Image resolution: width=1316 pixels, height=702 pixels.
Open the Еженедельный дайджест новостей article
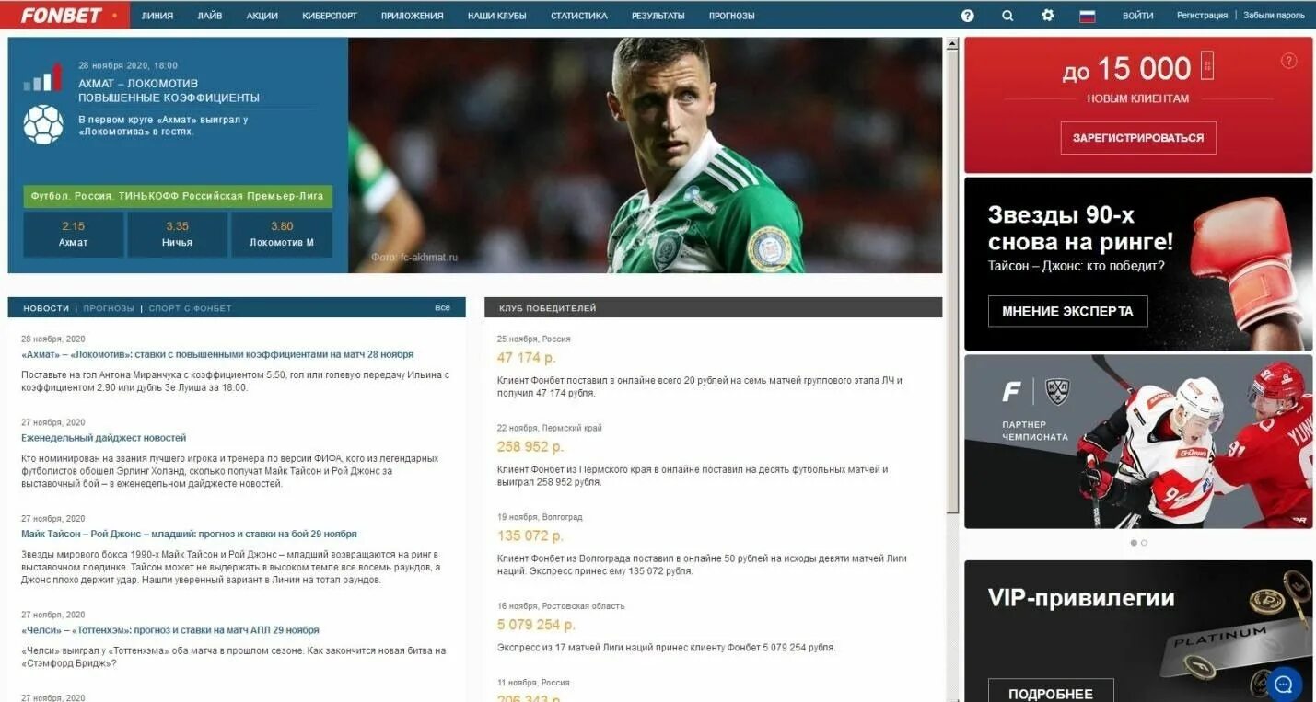click(104, 438)
